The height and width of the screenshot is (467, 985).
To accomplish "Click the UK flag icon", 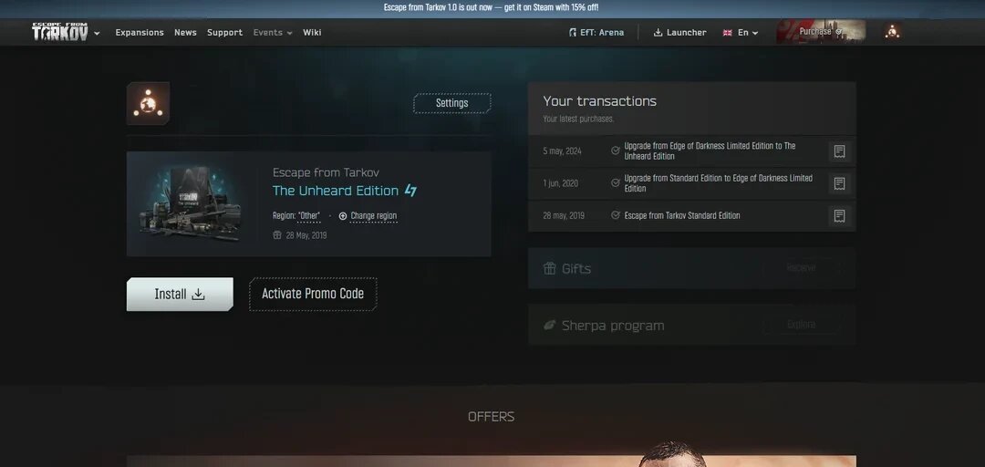I will (728, 33).
